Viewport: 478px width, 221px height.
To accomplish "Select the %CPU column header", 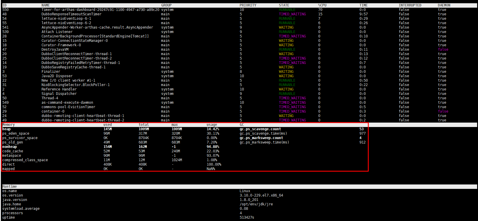I will pos(322,5).
